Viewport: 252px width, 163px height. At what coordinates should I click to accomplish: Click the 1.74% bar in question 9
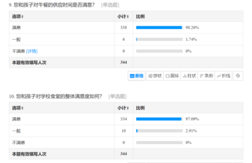159,39
